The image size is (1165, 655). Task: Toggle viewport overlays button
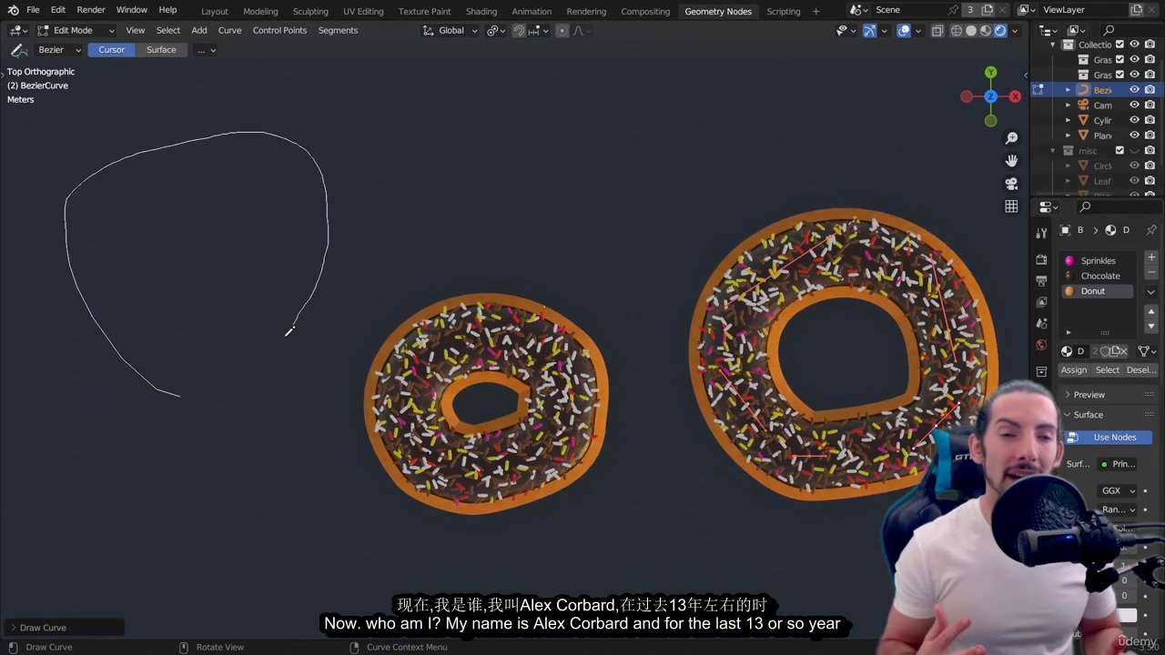[x=904, y=30]
